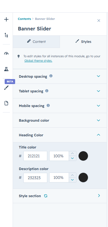Expand the Tablet spacing section

point(60,91)
